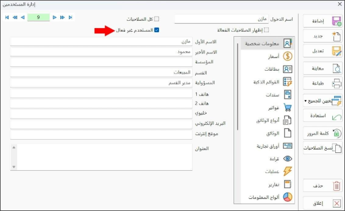This screenshot has width=345, height=211.
Task: Select the أوراق تجارية icon
Action: click(288, 145)
